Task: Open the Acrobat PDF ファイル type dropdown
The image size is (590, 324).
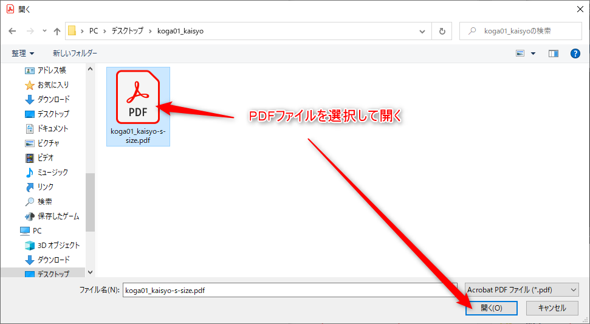Action: coord(522,290)
